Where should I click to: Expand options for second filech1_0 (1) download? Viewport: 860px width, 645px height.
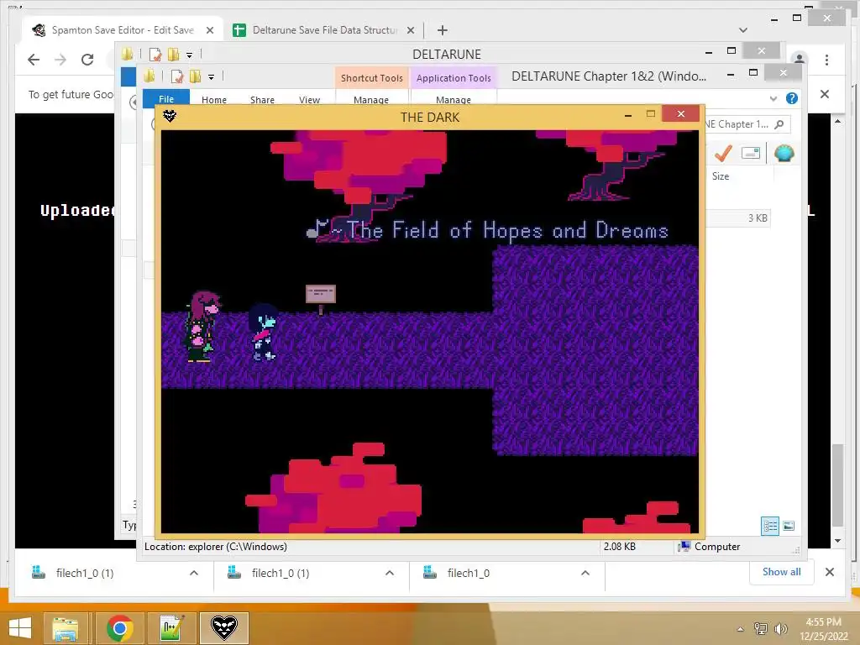pyautogui.click(x=390, y=573)
